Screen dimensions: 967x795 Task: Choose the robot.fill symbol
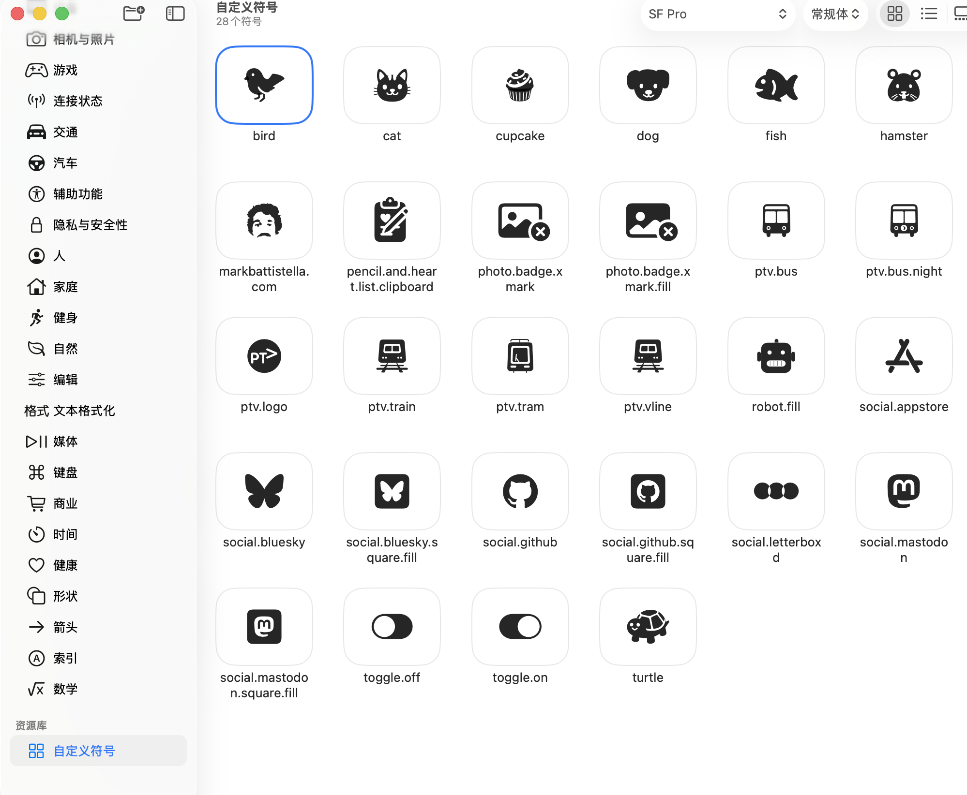click(x=776, y=356)
